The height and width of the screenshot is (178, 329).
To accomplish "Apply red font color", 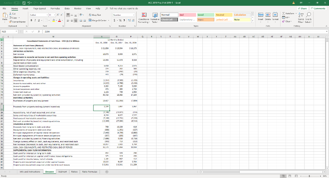I will pos(59,20).
